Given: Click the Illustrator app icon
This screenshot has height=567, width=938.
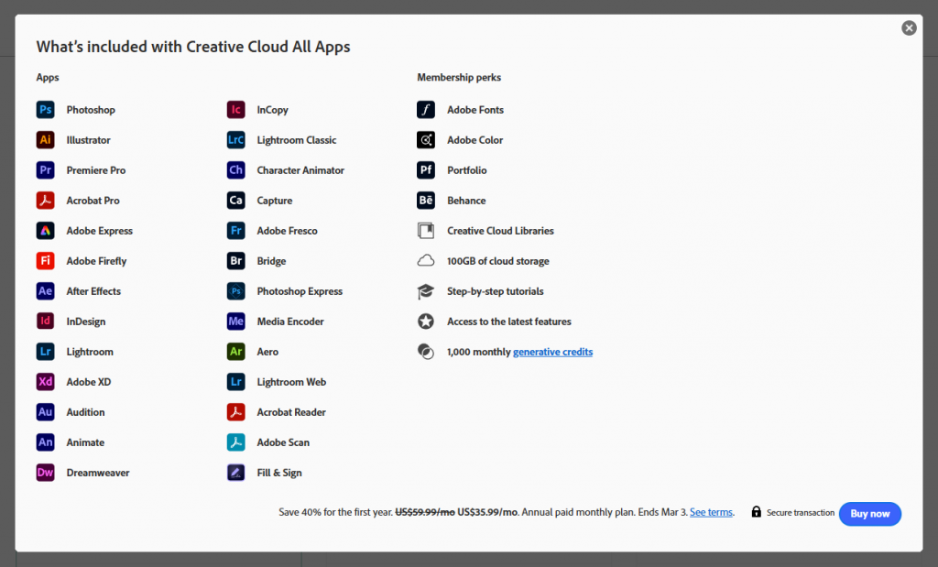Looking at the screenshot, I should (45, 139).
